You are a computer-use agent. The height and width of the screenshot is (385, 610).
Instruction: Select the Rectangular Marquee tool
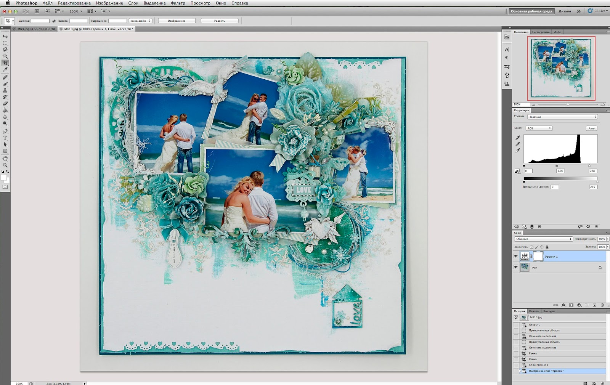[5, 43]
